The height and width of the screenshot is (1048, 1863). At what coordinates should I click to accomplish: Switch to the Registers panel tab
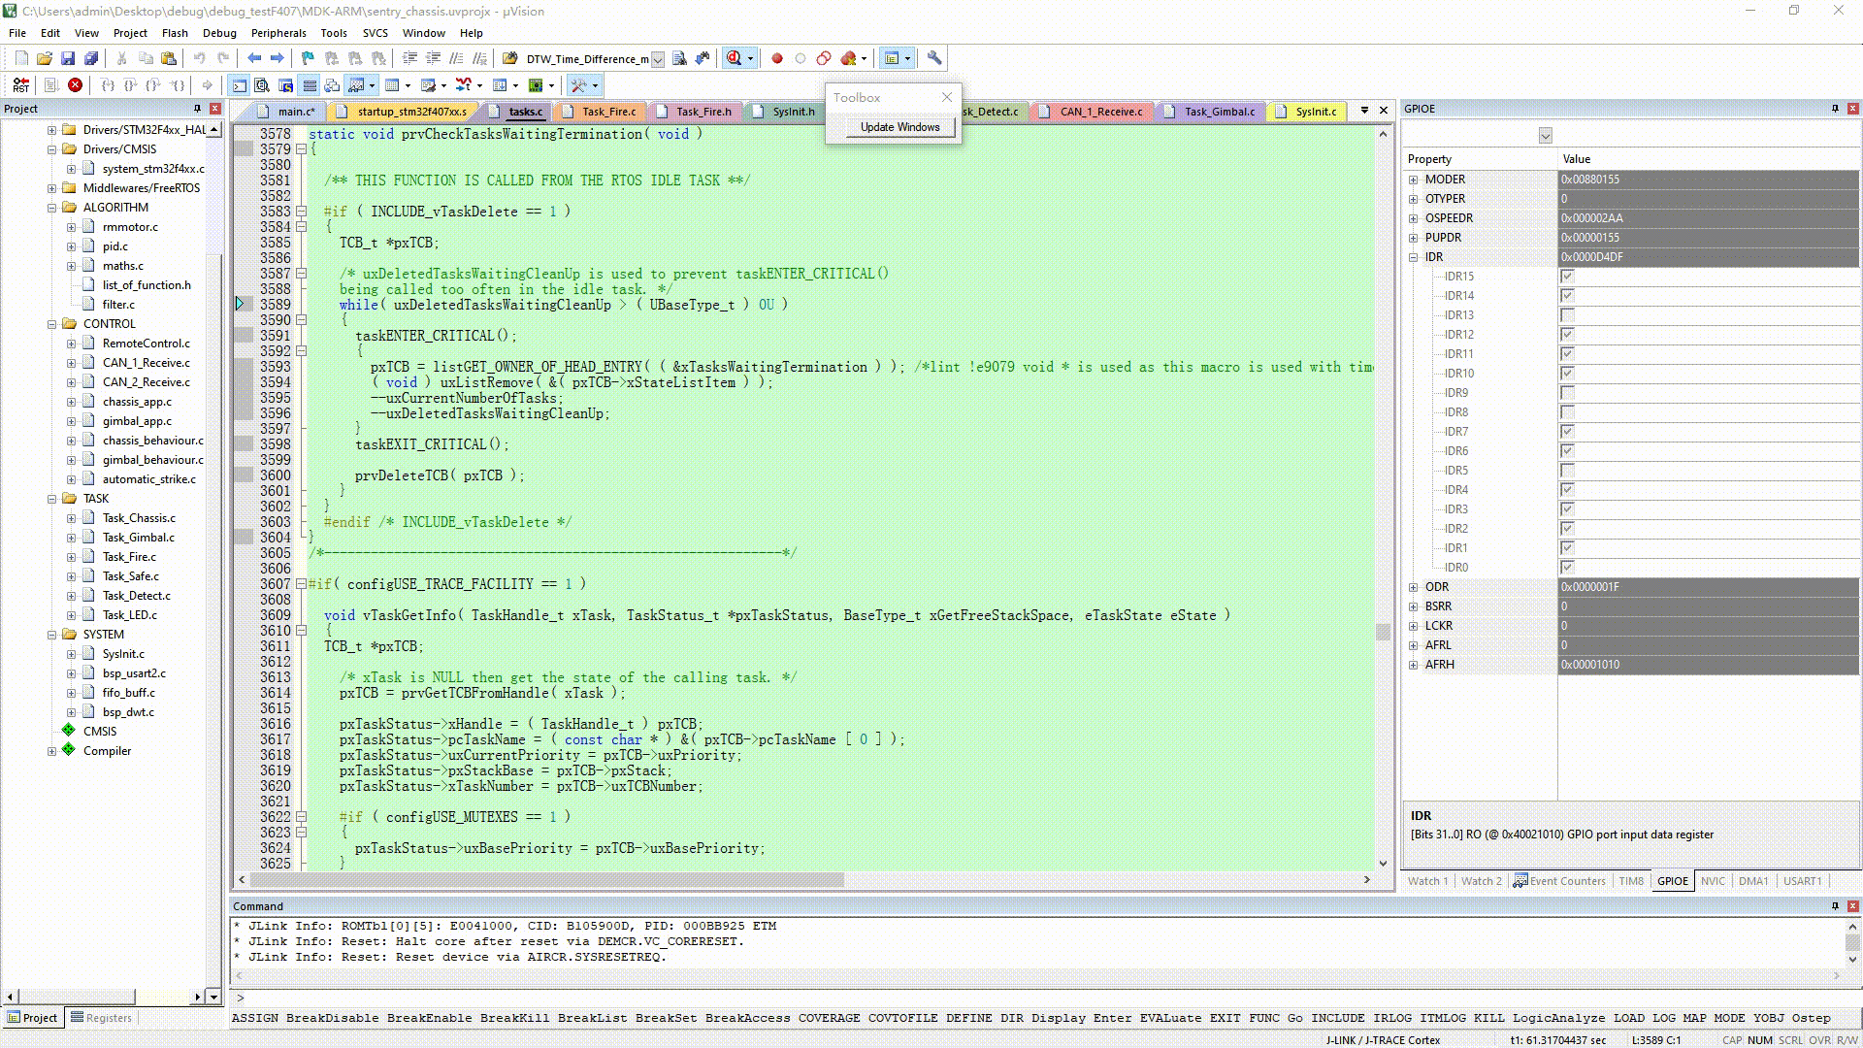[100, 1018]
